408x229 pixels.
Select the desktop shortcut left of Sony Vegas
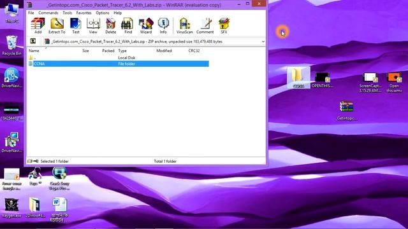click(x=36, y=177)
